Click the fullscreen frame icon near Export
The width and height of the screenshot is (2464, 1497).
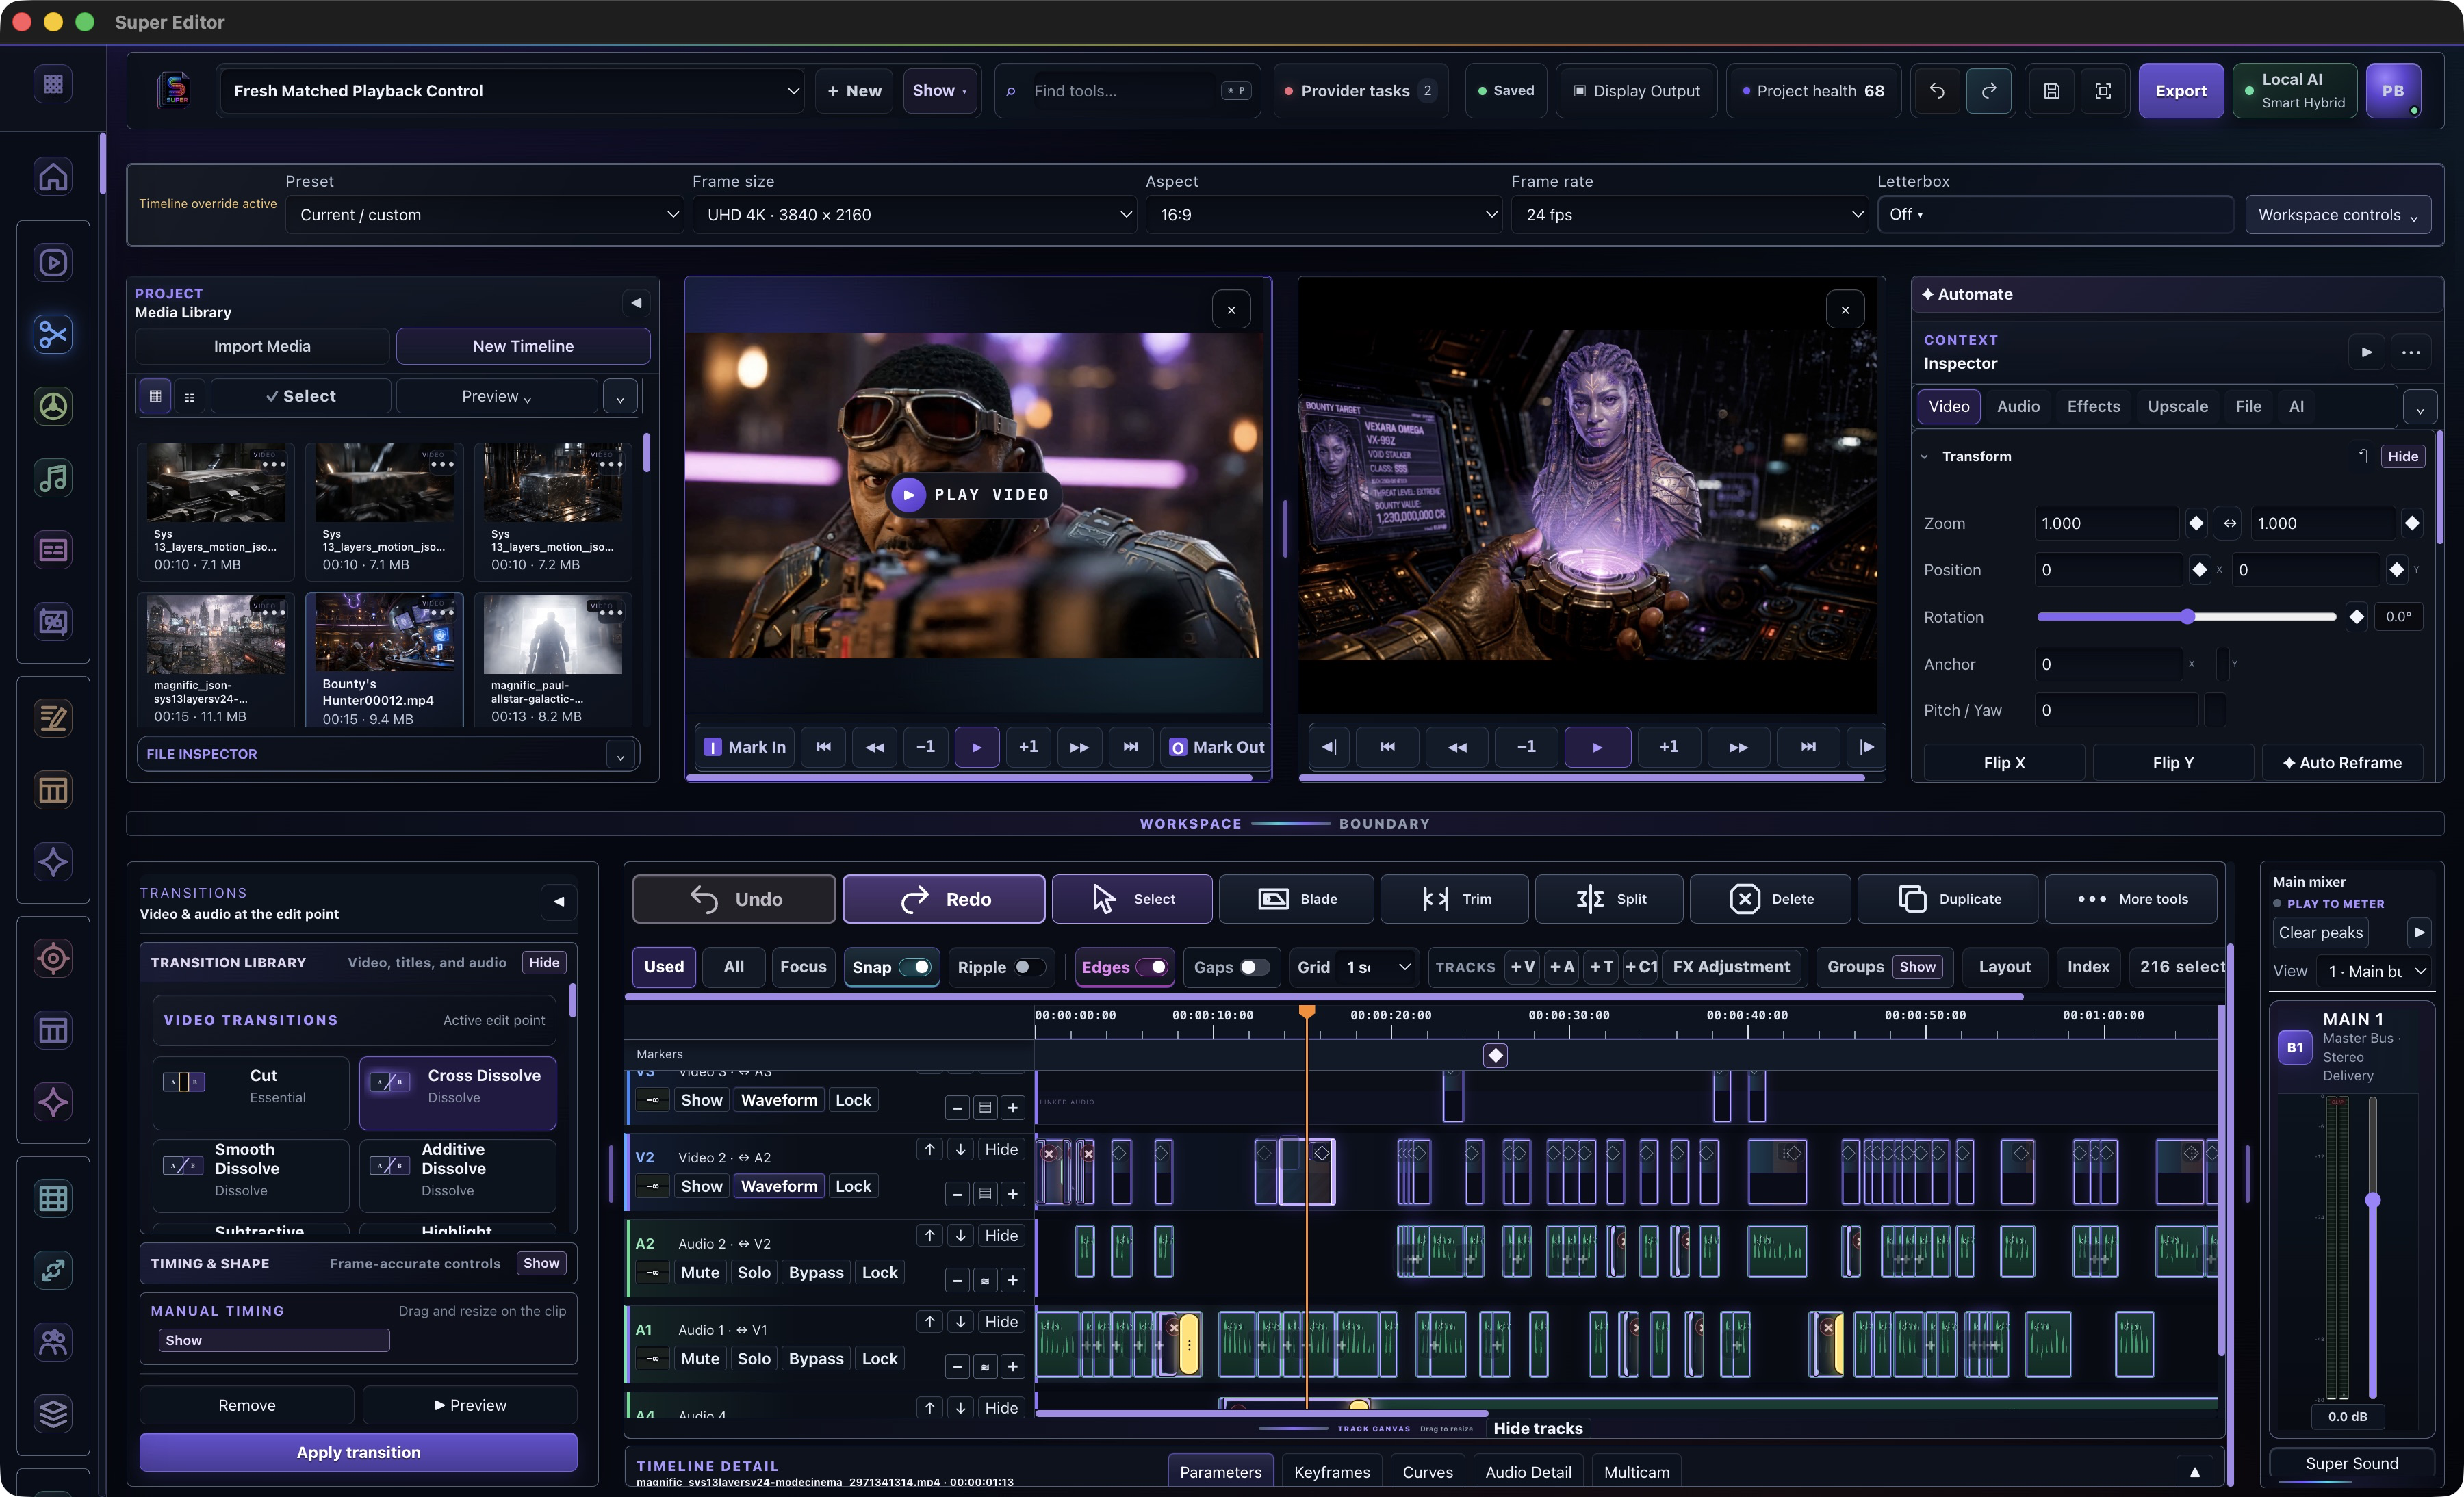[2103, 91]
